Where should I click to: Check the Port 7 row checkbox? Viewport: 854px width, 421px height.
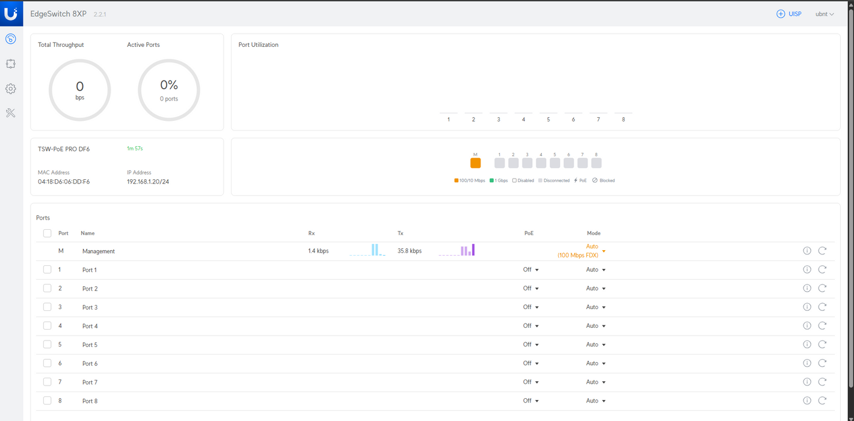(x=47, y=382)
